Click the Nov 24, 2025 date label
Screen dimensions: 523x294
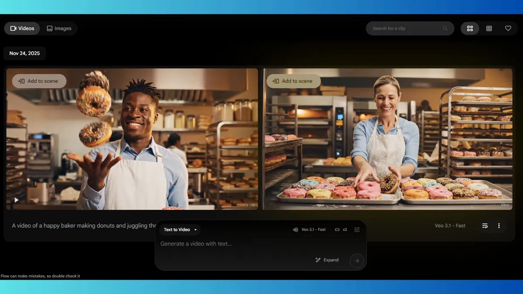pos(24,54)
